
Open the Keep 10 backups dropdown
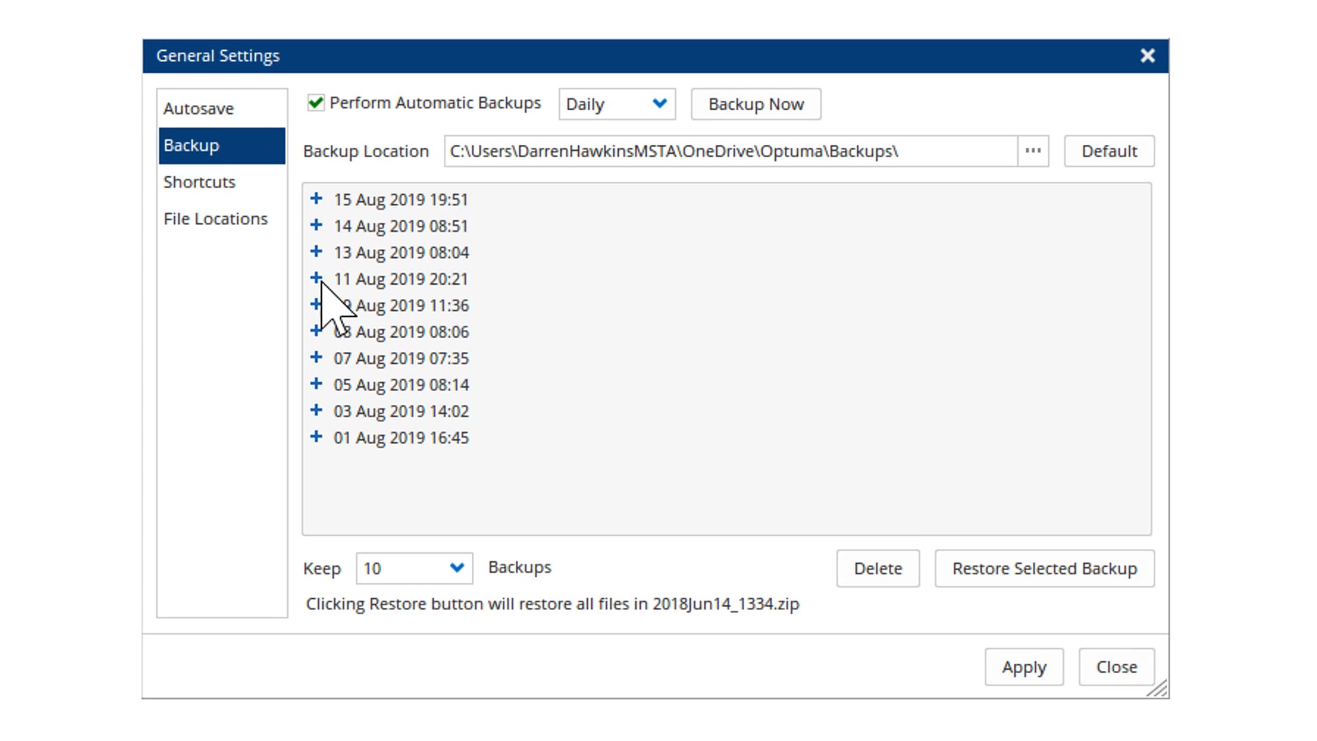414,568
